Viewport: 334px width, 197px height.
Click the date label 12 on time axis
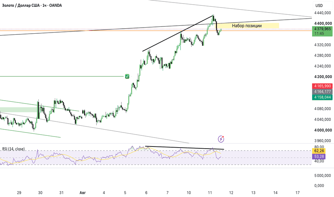231,193
